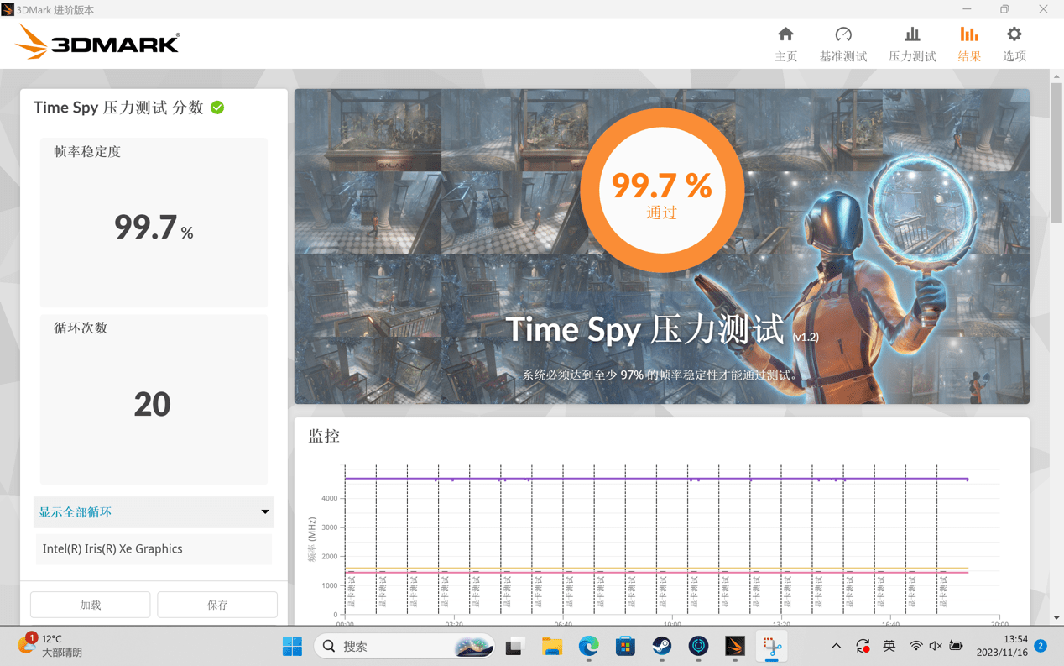
Task: Click the 99.7 % 通过 score circle
Action: 662,190
